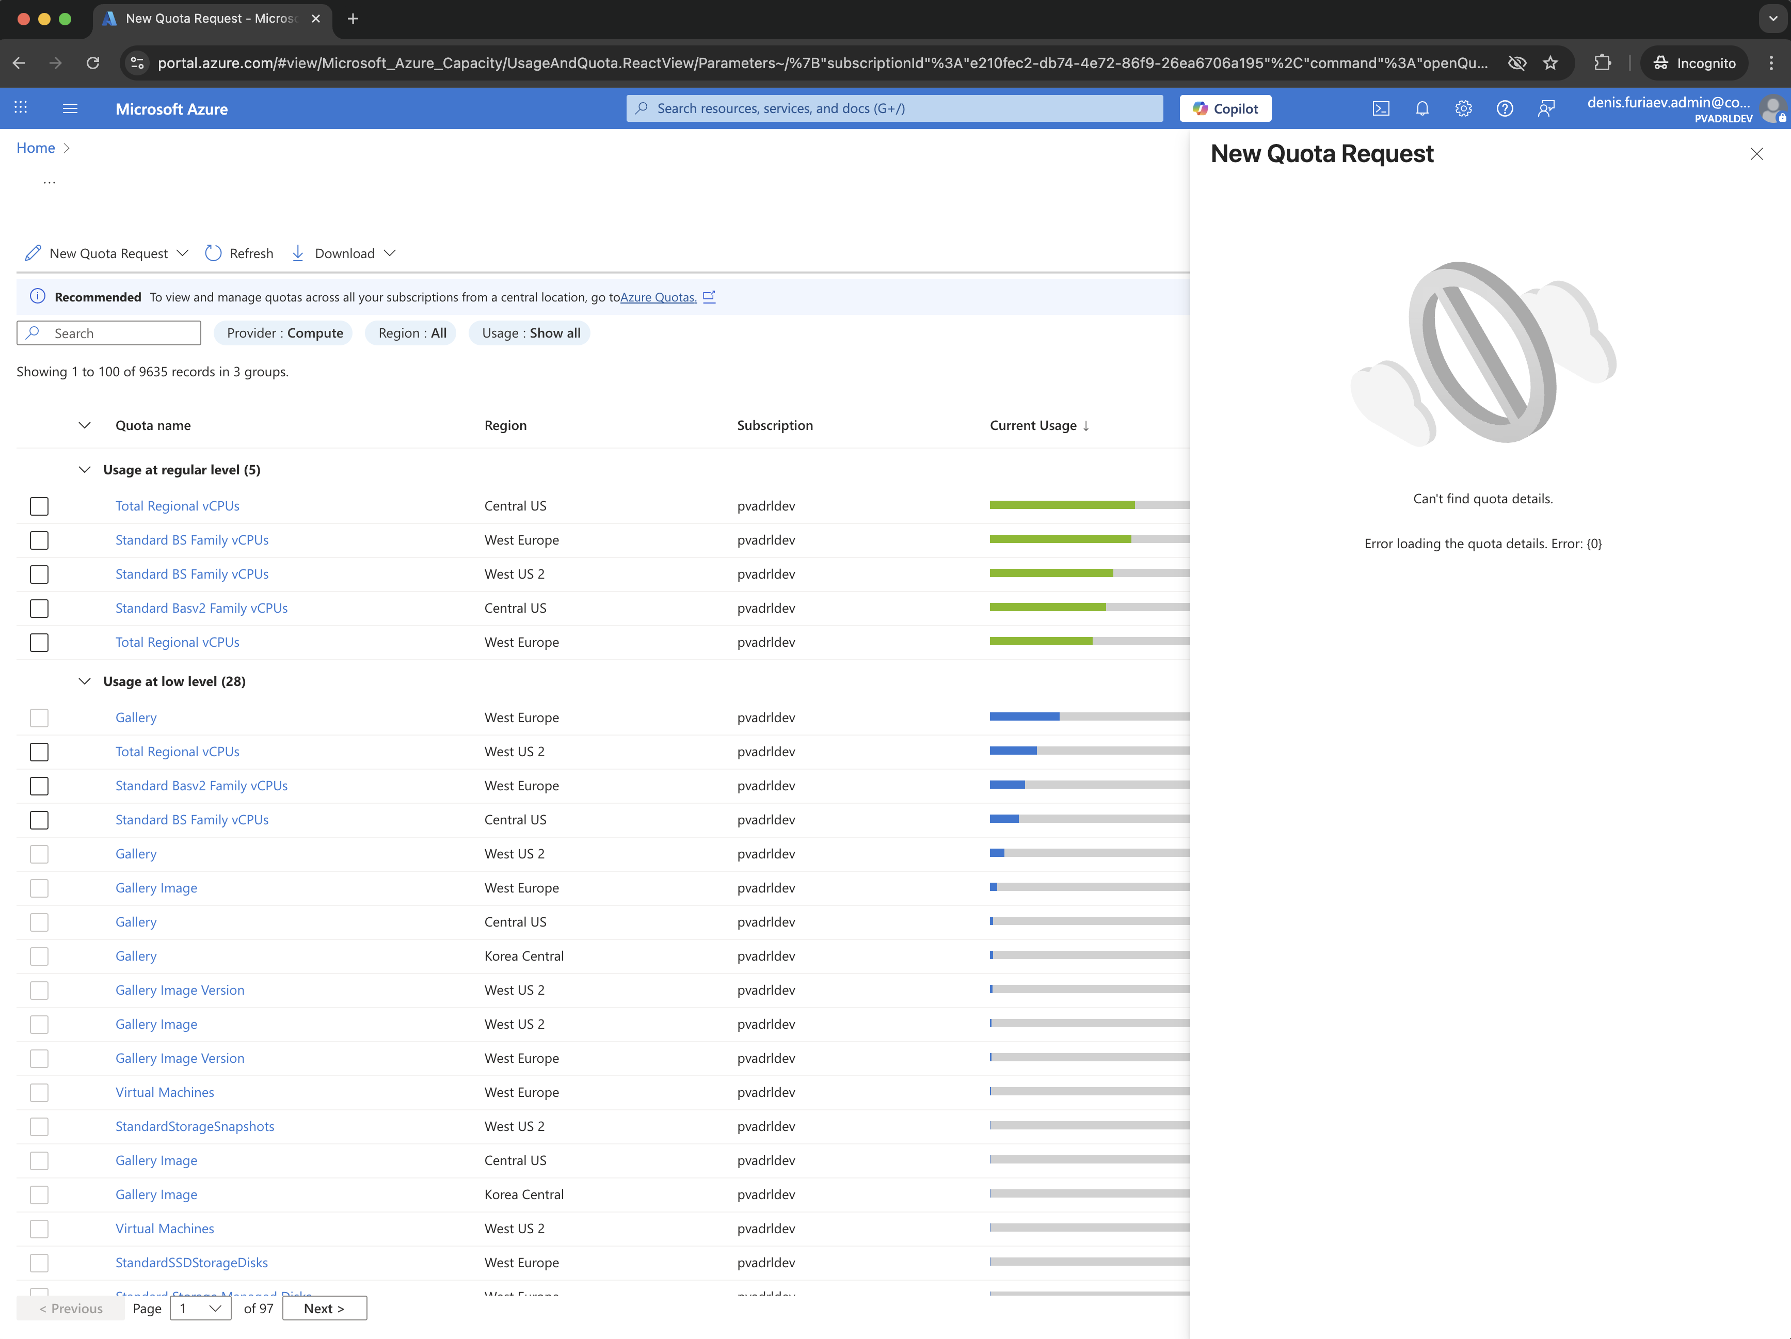
Task: Click the info icon in Recommended banner
Action: pyautogui.click(x=37, y=296)
